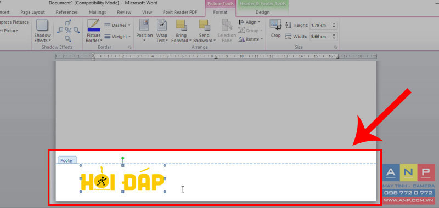Open the Picture Border pen icon

point(94,23)
